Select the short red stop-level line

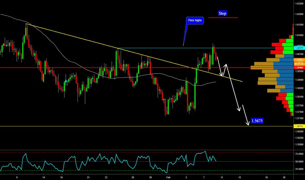click(223, 18)
